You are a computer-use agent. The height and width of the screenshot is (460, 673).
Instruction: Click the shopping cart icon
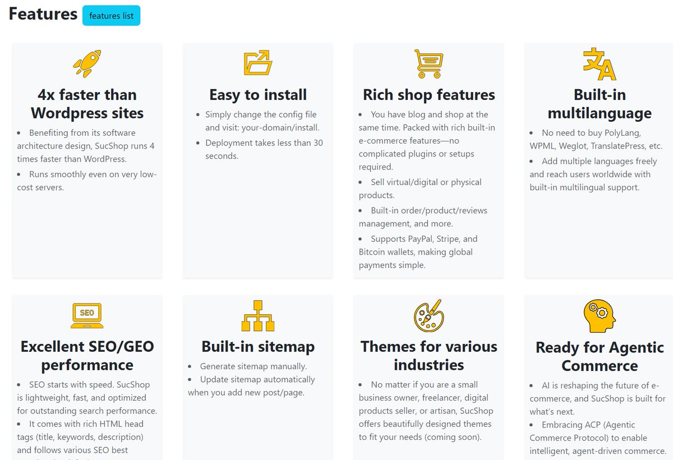click(x=428, y=63)
